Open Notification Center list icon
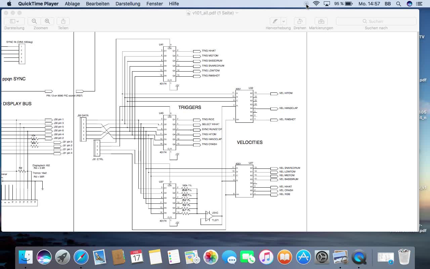This screenshot has height=269, width=430. [x=419, y=4]
